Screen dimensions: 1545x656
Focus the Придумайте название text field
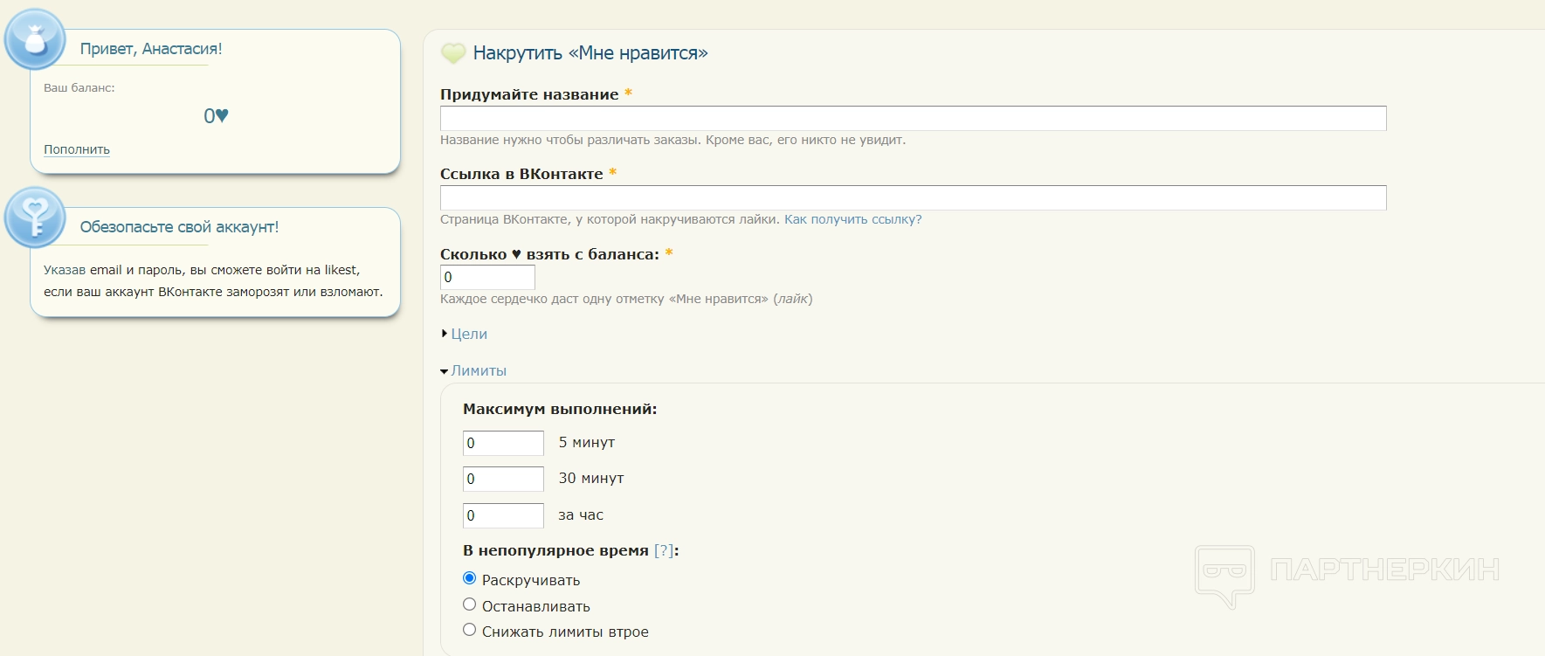point(913,119)
